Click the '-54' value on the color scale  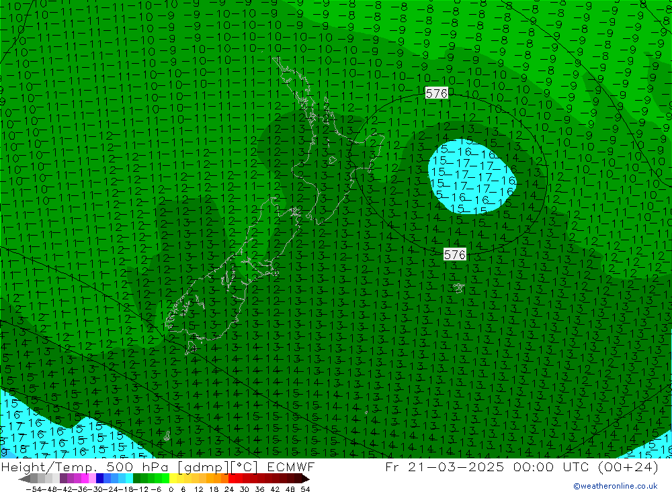34,489
